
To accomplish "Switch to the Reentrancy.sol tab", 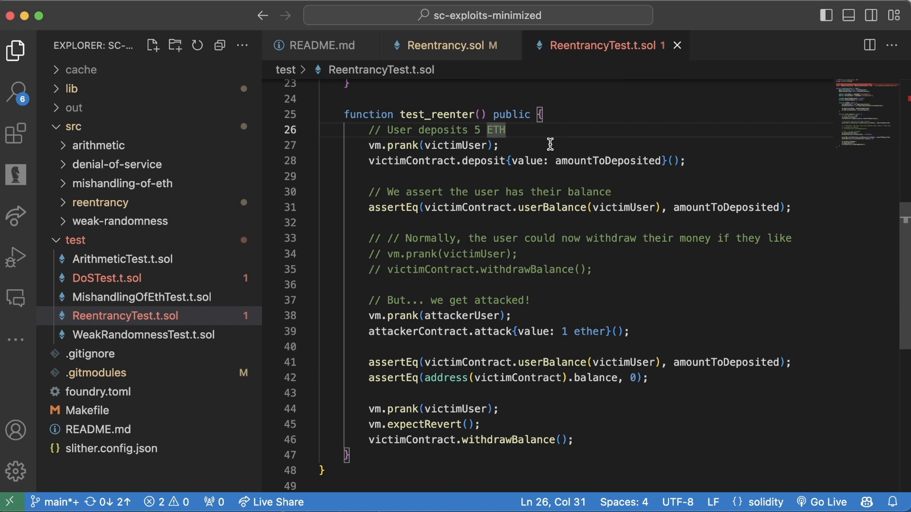I will [445, 46].
